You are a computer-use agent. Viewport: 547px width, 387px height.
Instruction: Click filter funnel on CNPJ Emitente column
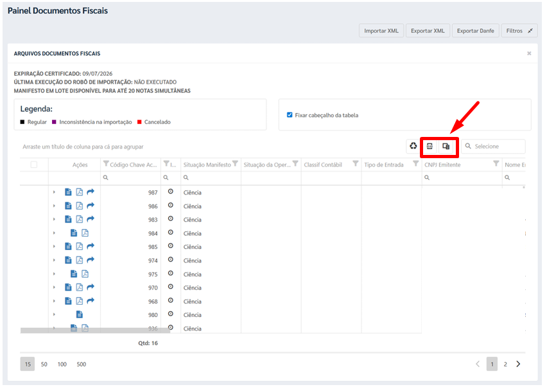pyautogui.click(x=496, y=164)
